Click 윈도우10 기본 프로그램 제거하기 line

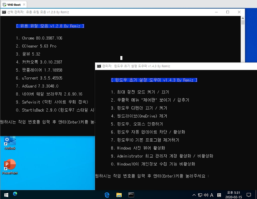click(x=145, y=140)
